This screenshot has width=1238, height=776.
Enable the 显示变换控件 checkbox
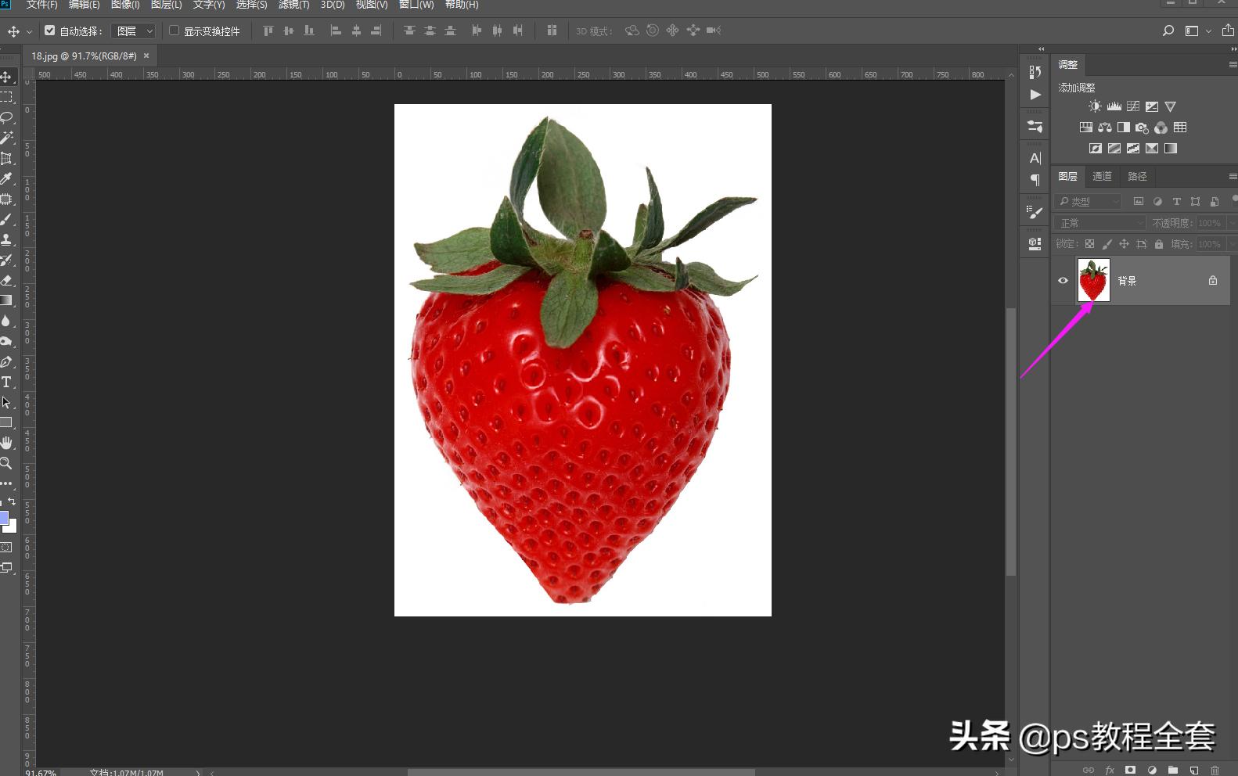pos(175,31)
